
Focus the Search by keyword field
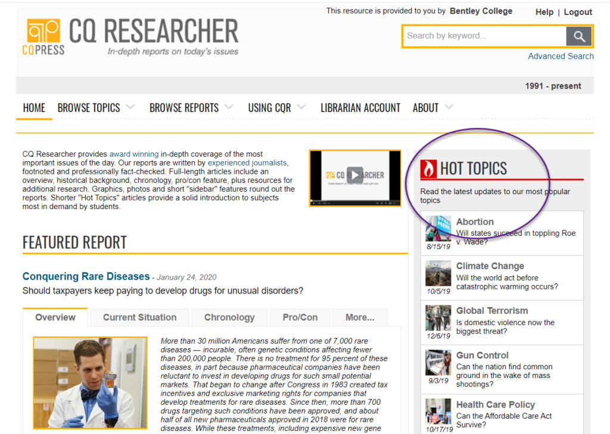tap(484, 36)
